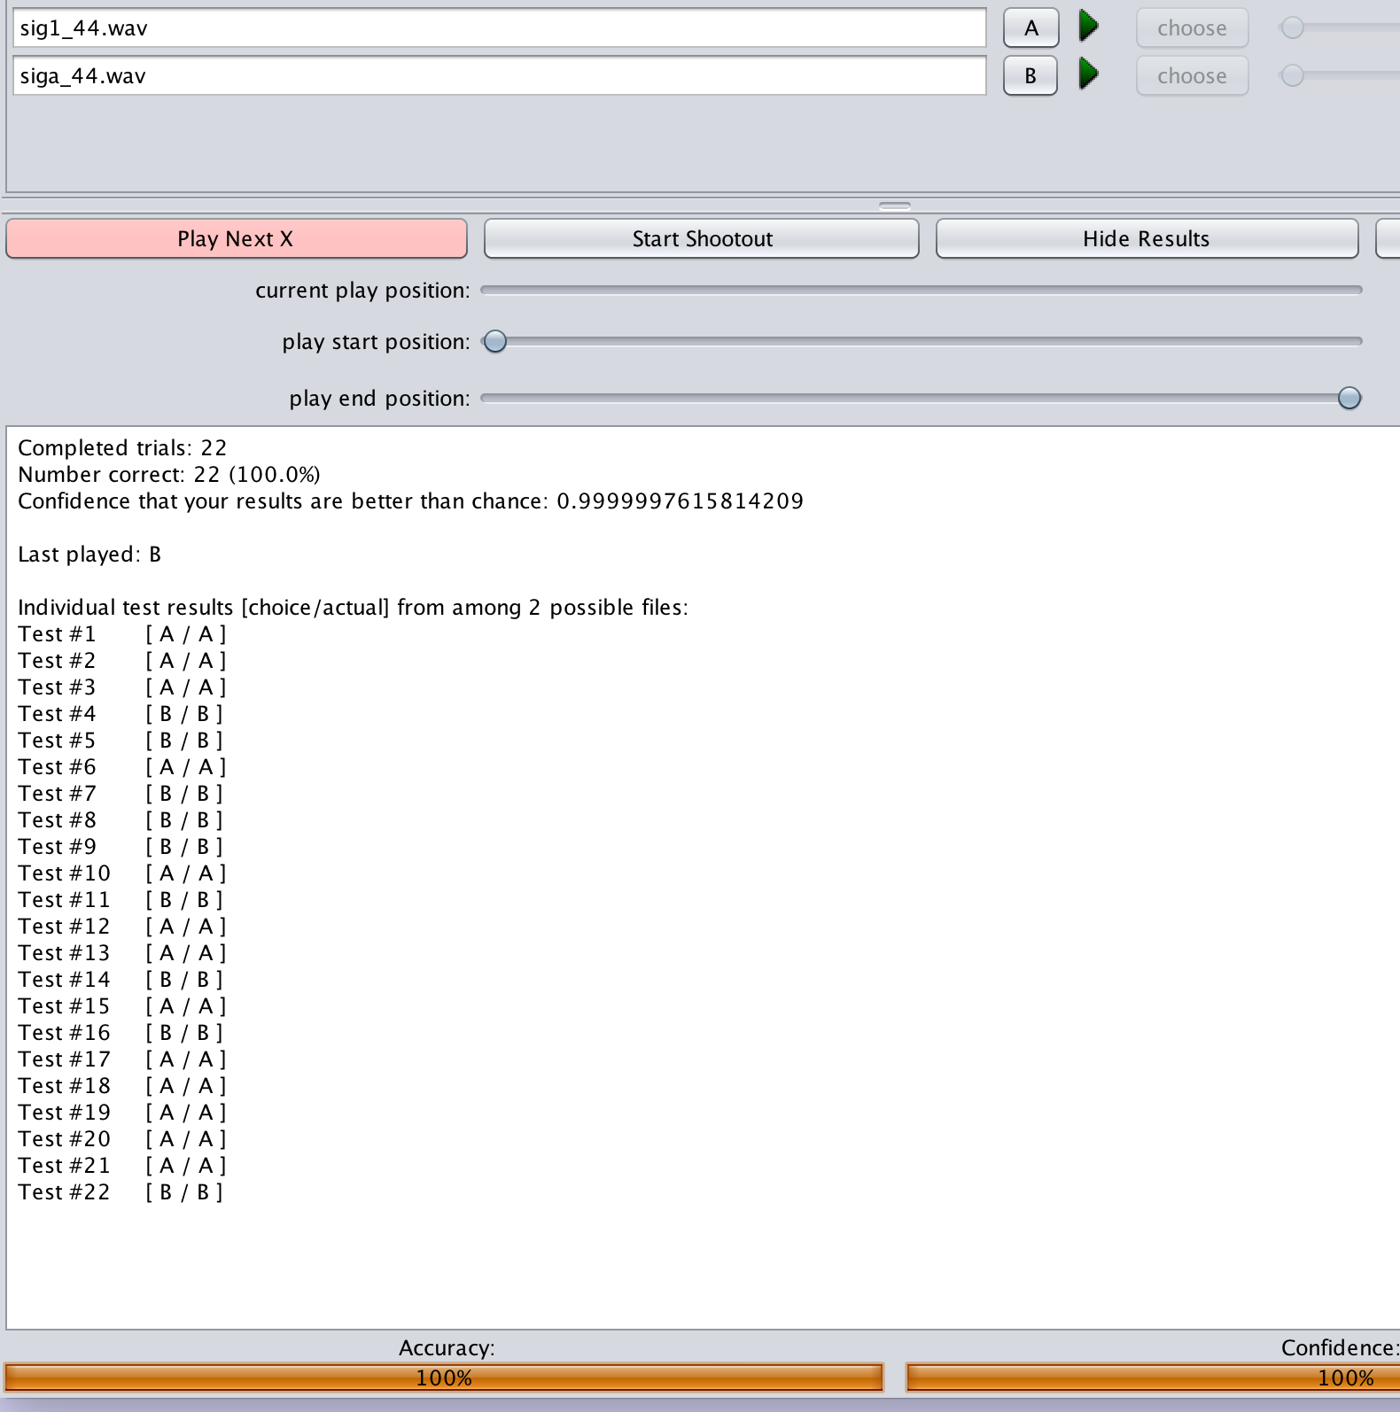Click 'Number correct: 22 (100.0%)' line

click(169, 474)
